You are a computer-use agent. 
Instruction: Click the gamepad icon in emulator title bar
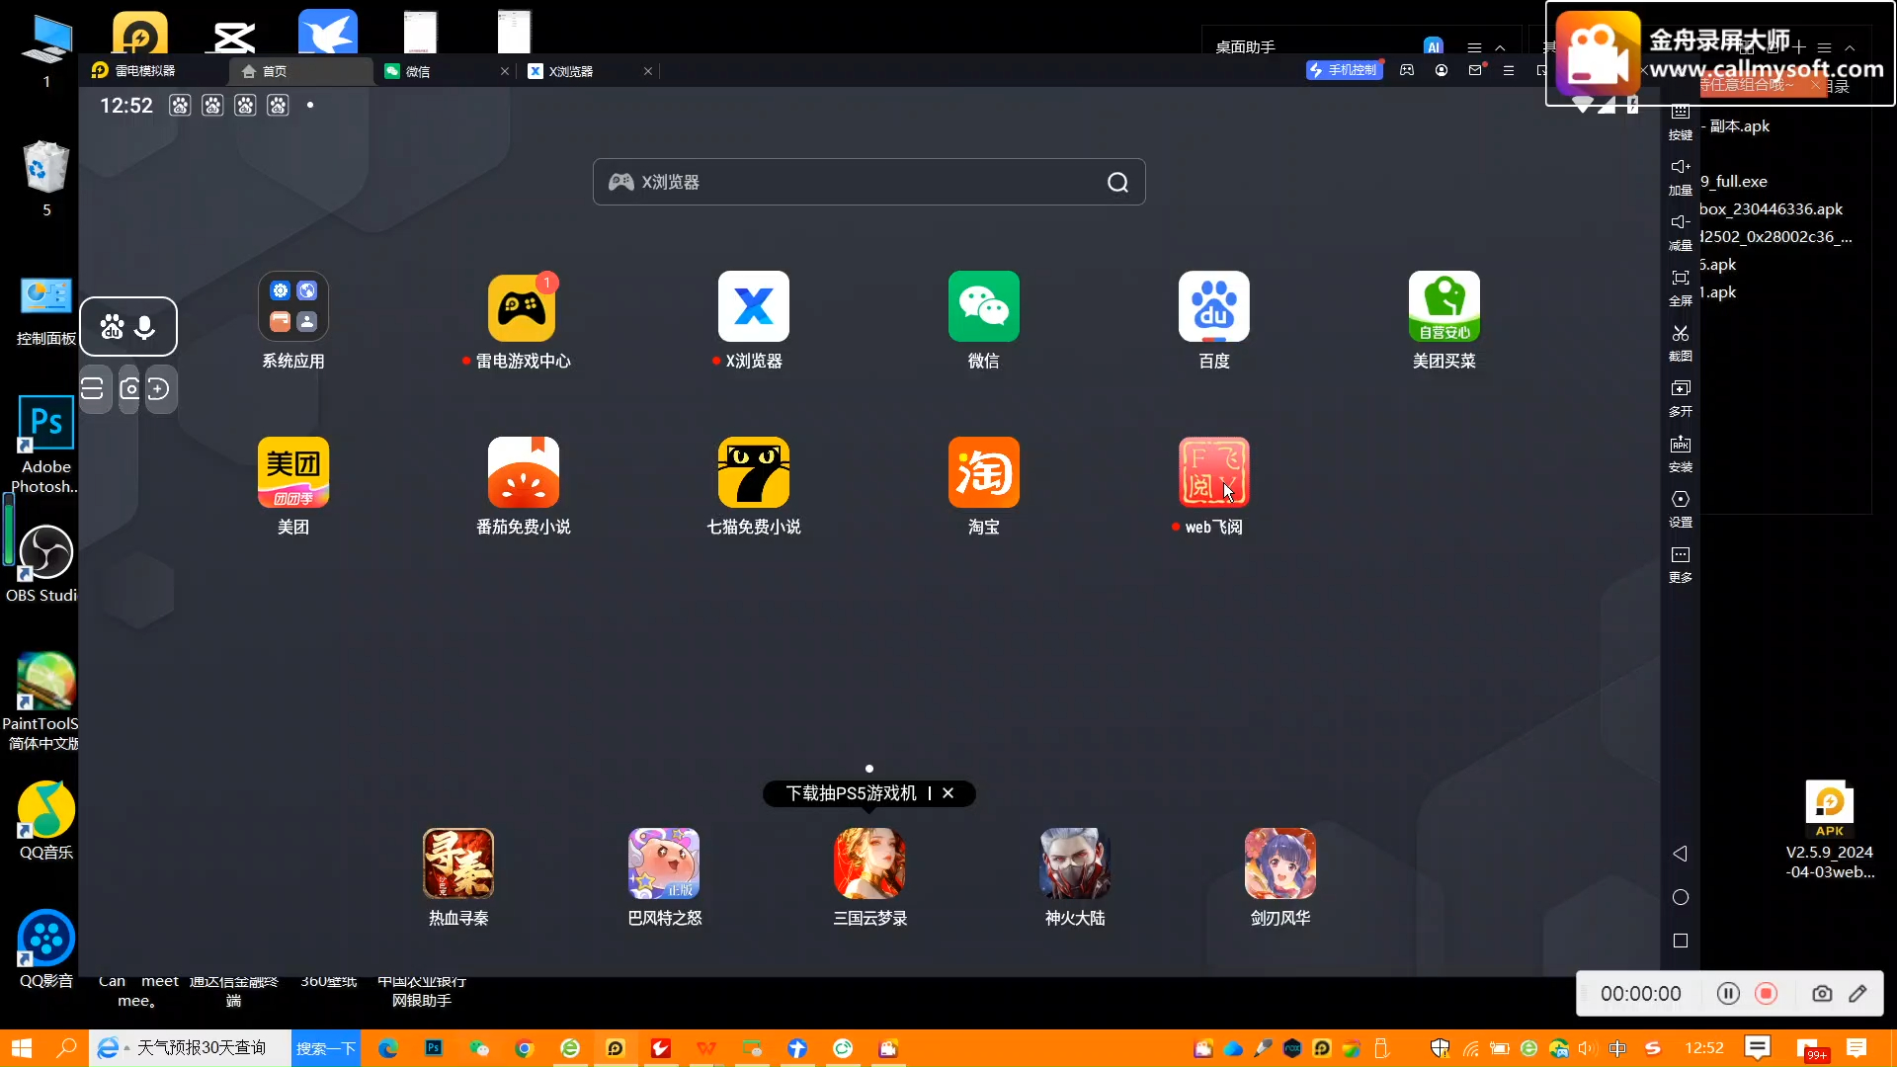click(x=1407, y=70)
